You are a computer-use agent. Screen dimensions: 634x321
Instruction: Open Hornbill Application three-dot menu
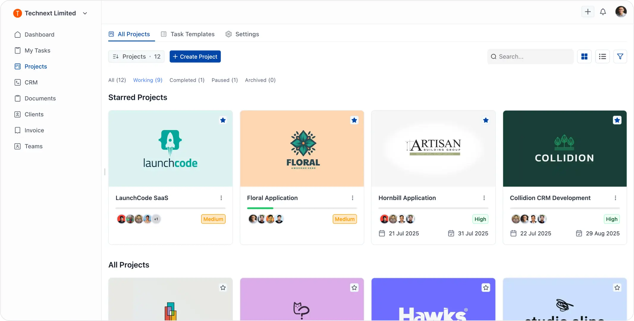(x=484, y=198)
